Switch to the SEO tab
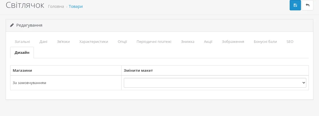Image resolution: width=319 pixels, height=116 pixels. pos(290,42)
